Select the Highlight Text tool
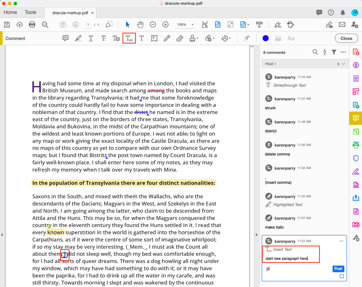This screenshot has height=287, width=362. (x=78, y=38)
